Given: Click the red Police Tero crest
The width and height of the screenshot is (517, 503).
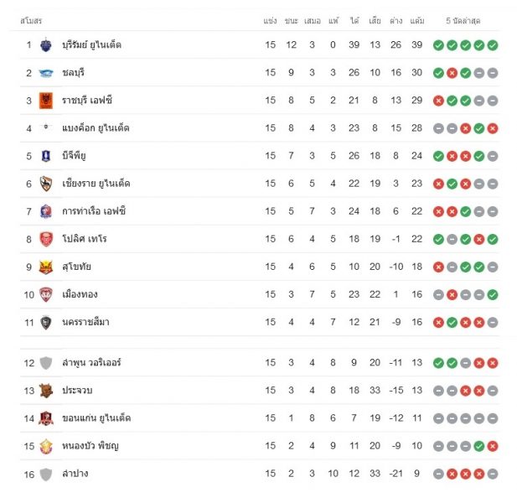Looking at the screenshot, I should coord(46,239).
